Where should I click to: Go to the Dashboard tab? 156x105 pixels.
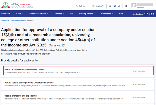6,14
